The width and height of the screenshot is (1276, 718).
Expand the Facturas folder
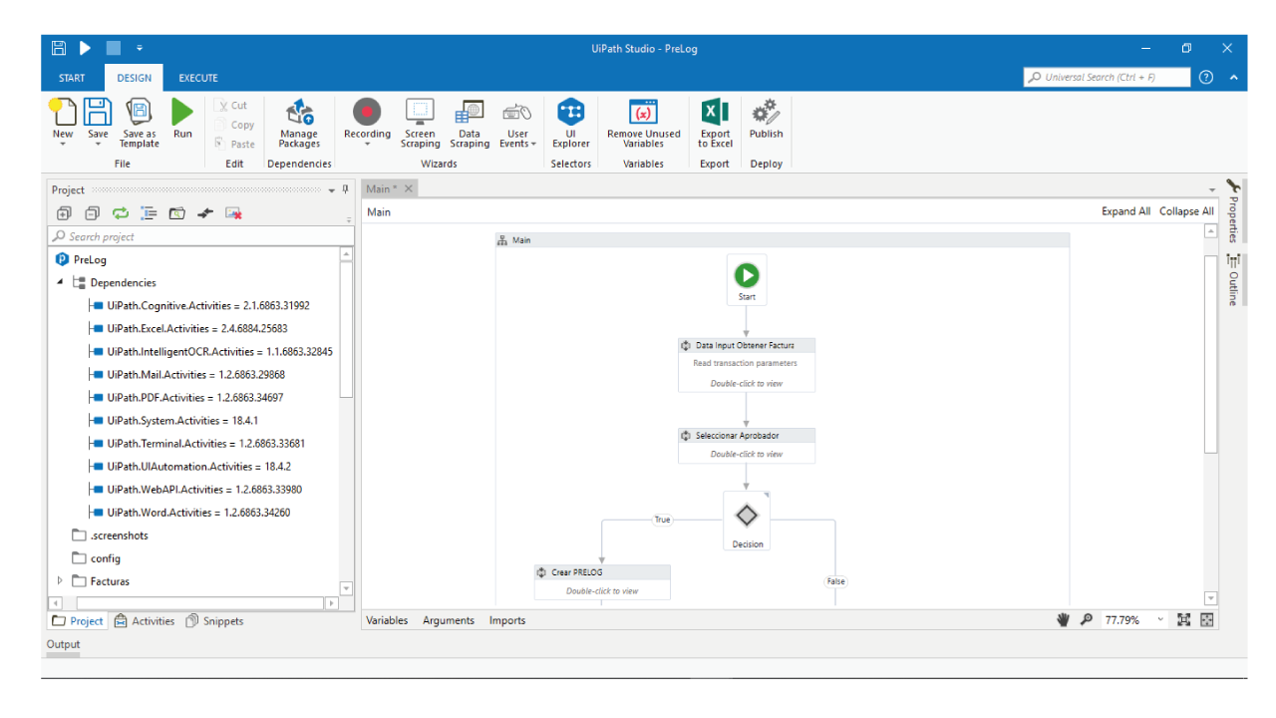pos(60,580)
